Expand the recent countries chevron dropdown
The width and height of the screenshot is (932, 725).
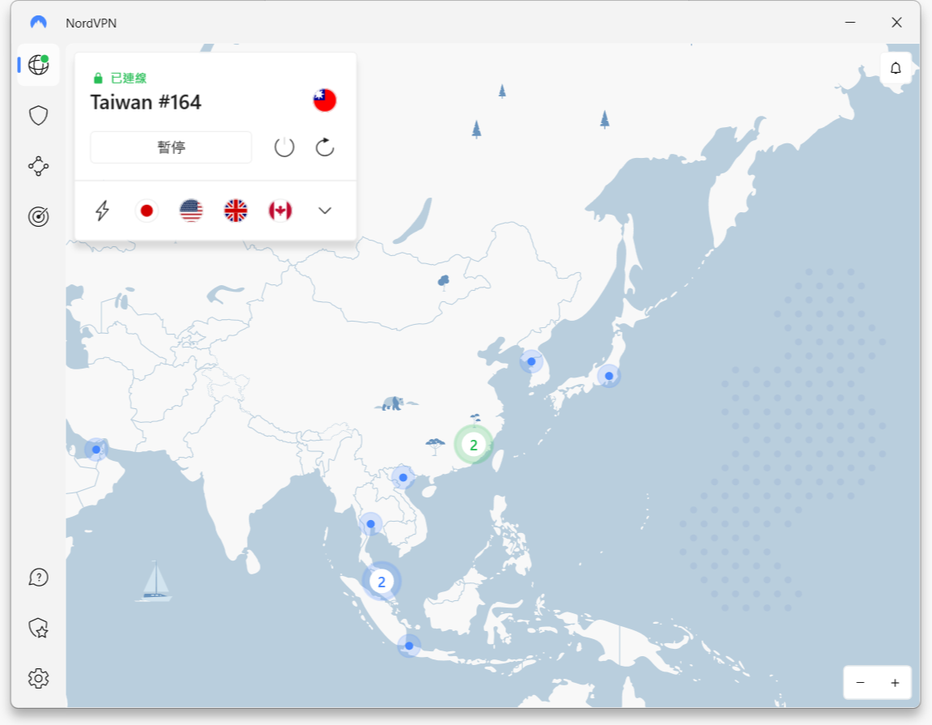(325, 211)
